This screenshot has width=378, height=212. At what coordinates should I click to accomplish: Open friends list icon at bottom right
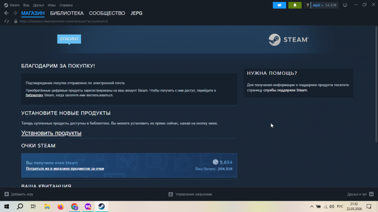tap(371, 194)
